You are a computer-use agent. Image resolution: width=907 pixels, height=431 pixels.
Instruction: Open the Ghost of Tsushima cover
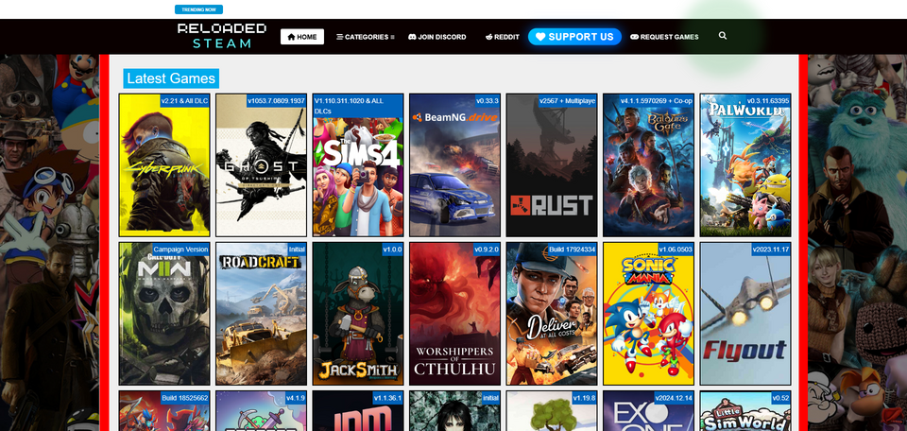pos(262,164)
